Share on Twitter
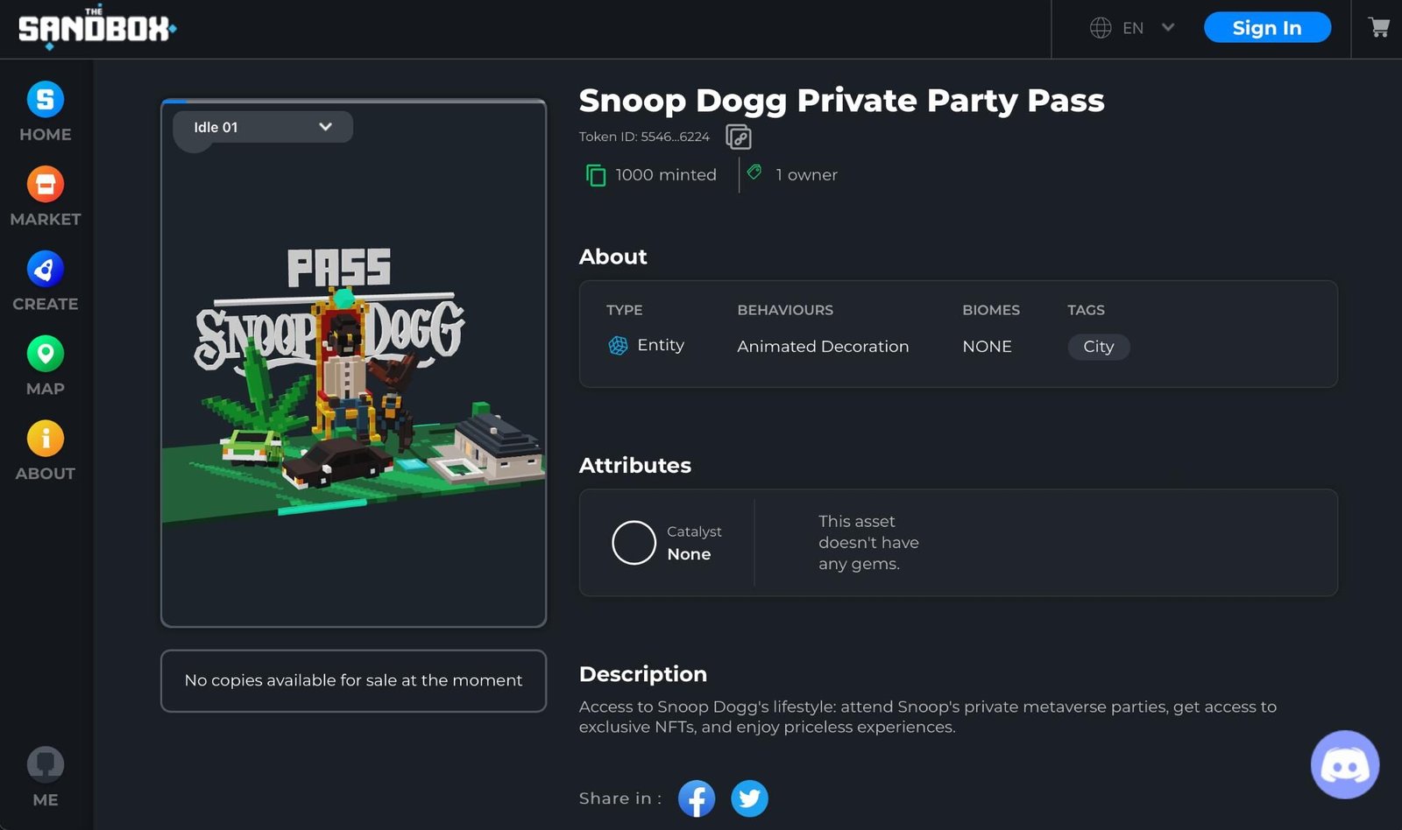 (750, 798)
